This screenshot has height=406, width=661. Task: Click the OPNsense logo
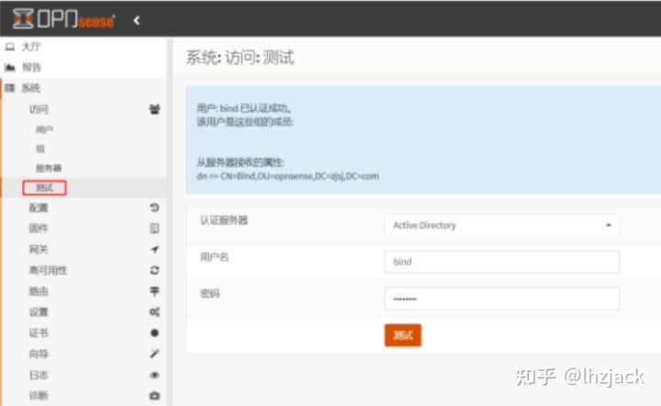pos(64,19)
